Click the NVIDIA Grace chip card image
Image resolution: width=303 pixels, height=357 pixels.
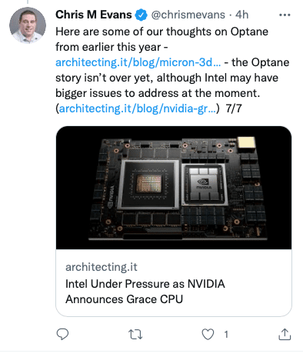pyautogui.click(x=174, y=188)
